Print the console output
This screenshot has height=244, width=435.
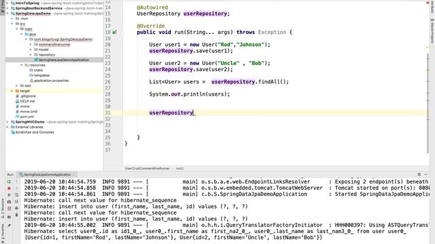pos(16,208)
